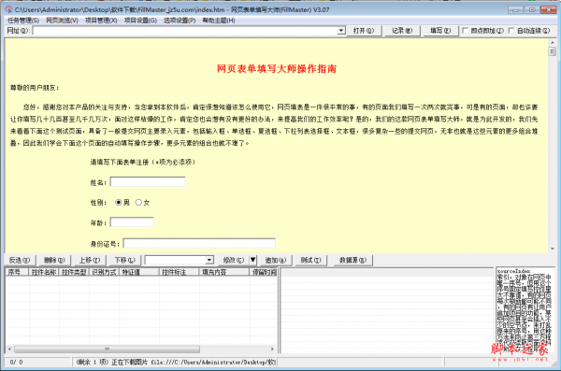Select the 女 radio button

[138, 203]
